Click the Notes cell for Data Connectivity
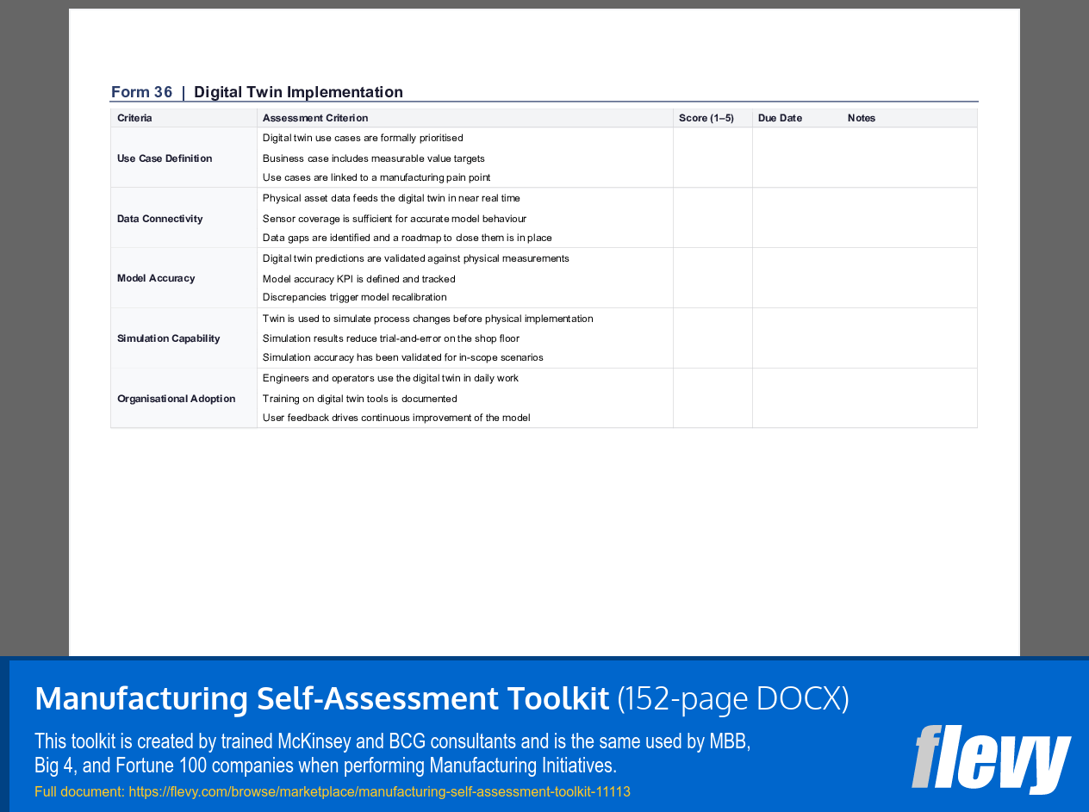Viewport: 1089px width, 812px height. pos(864,218)
